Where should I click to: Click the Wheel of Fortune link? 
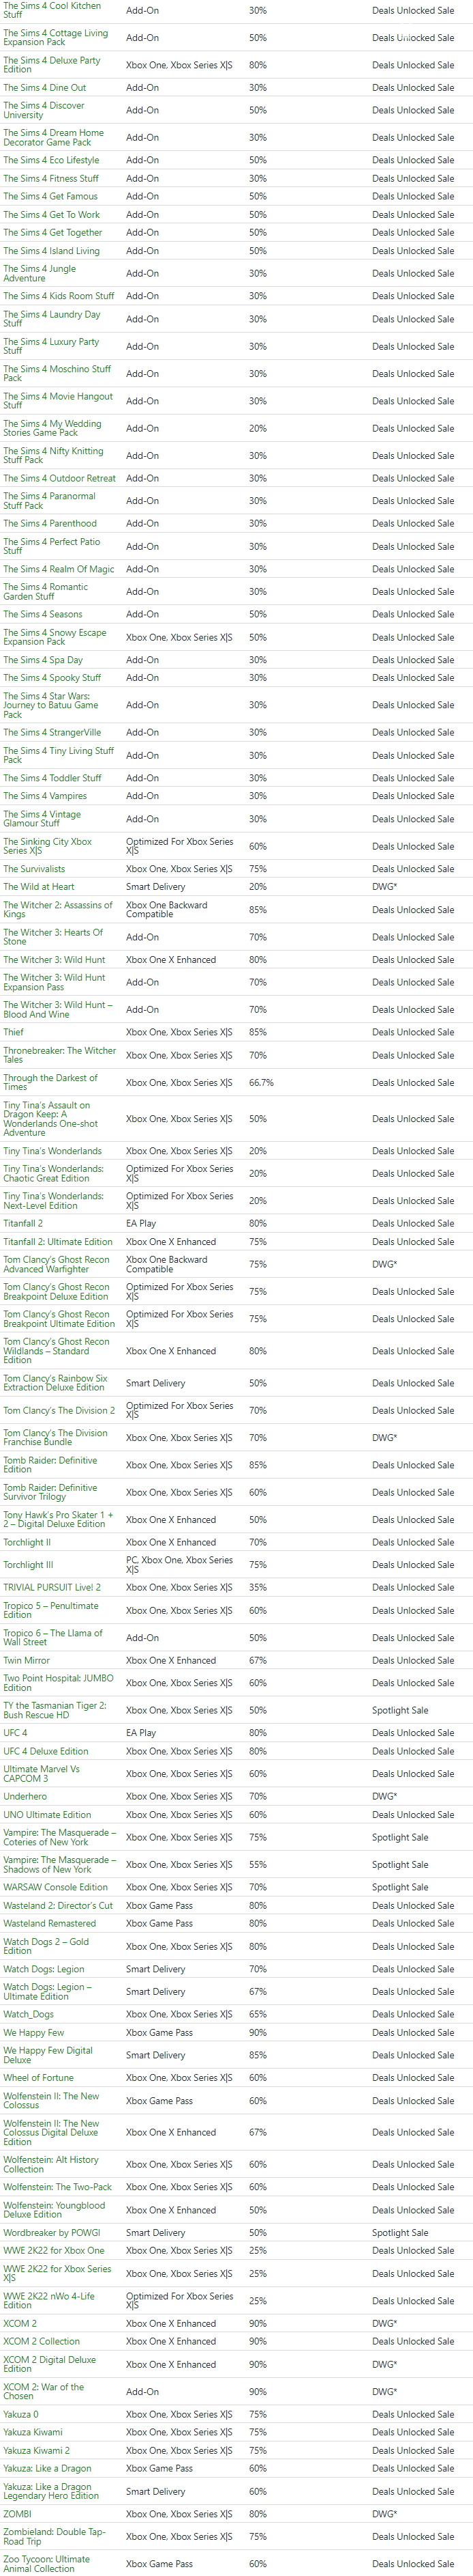click(x=38, y=2078)
